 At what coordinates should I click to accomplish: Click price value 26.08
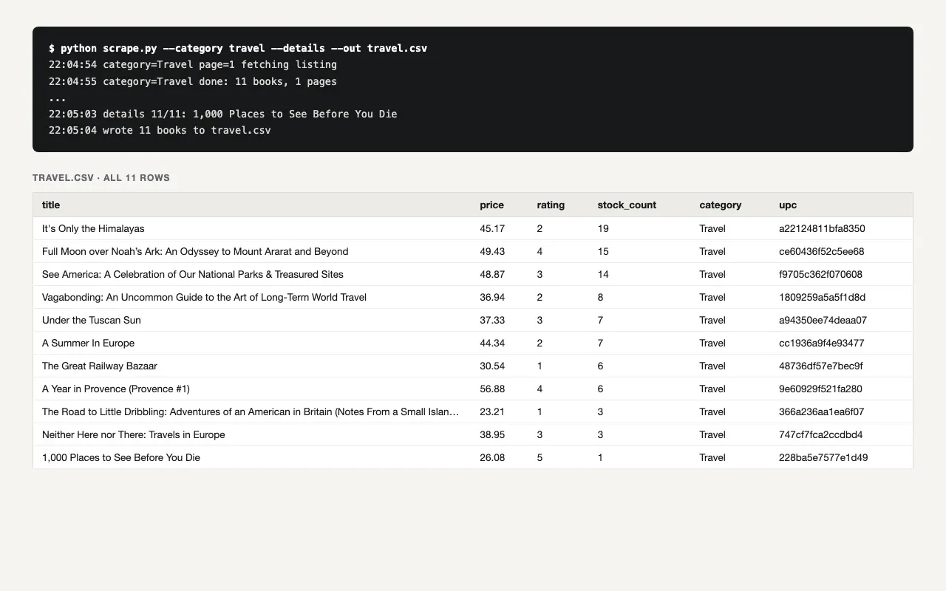492,457
